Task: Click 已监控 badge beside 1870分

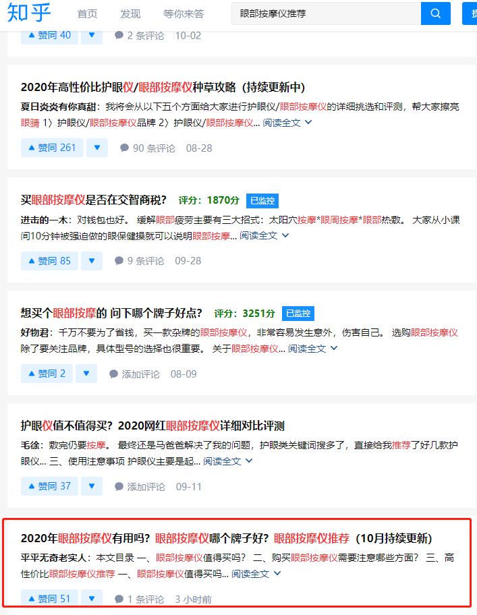Action: 262,201
